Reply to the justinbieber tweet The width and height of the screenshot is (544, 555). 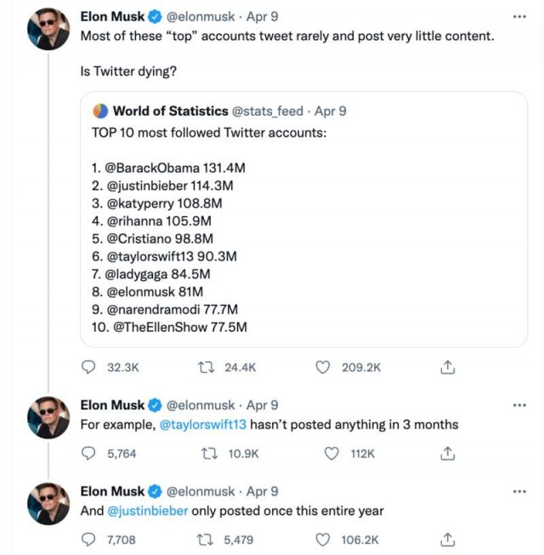88,540
